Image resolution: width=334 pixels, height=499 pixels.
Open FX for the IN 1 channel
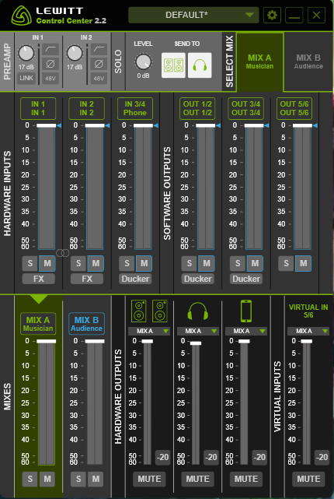38,279
